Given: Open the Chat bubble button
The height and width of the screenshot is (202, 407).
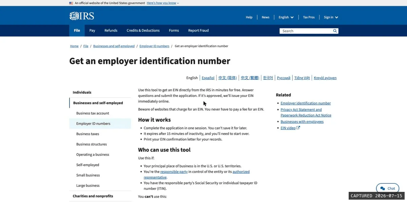Looking at the screenshot, I should 388,188.
